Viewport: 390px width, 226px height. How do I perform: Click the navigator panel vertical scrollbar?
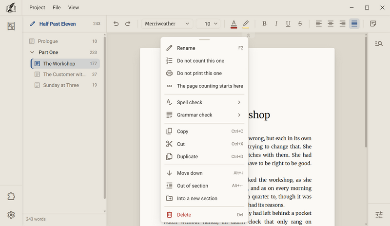pos(104,117)
